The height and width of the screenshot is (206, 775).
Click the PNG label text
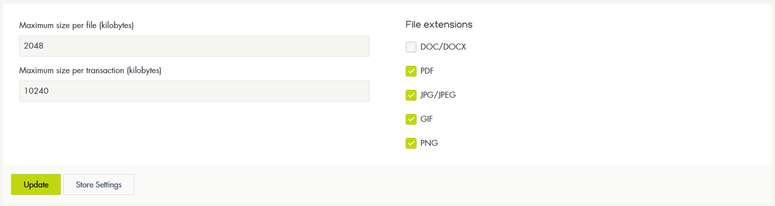pyautogui.click(x=429, y=143)
